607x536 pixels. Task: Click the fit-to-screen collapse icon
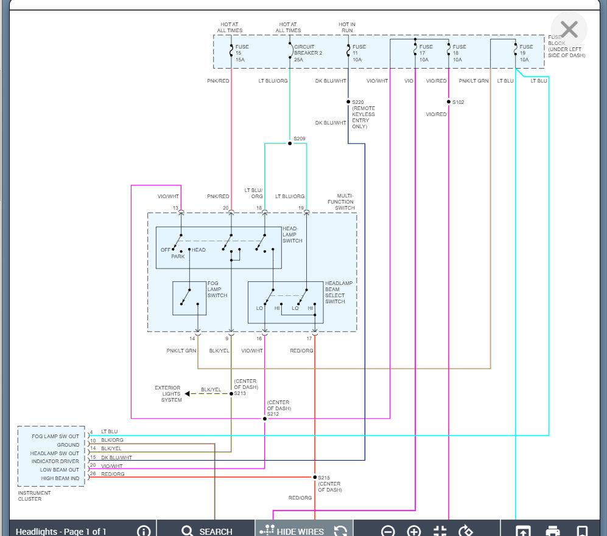[440, 531]
